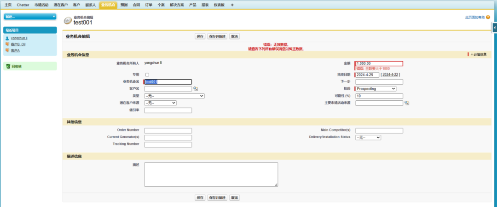Click the top 取消 cancel button
Image resolution: width=497 pixels, height=207 pixels.
235,36
